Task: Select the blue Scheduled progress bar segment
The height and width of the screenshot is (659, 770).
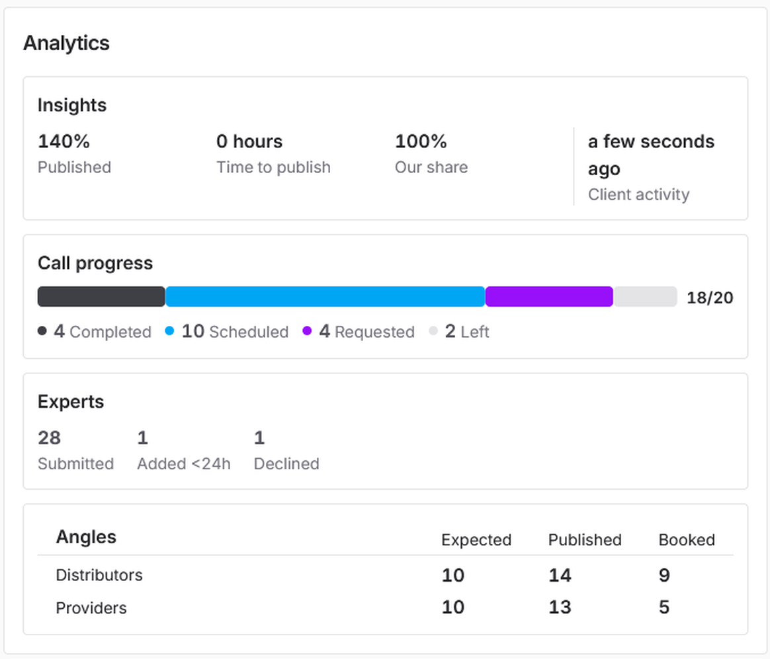Action: [x=325, y=297]
